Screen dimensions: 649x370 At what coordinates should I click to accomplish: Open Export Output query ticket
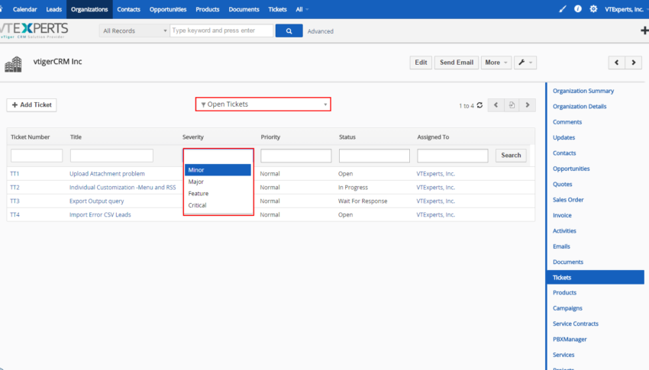96,201
